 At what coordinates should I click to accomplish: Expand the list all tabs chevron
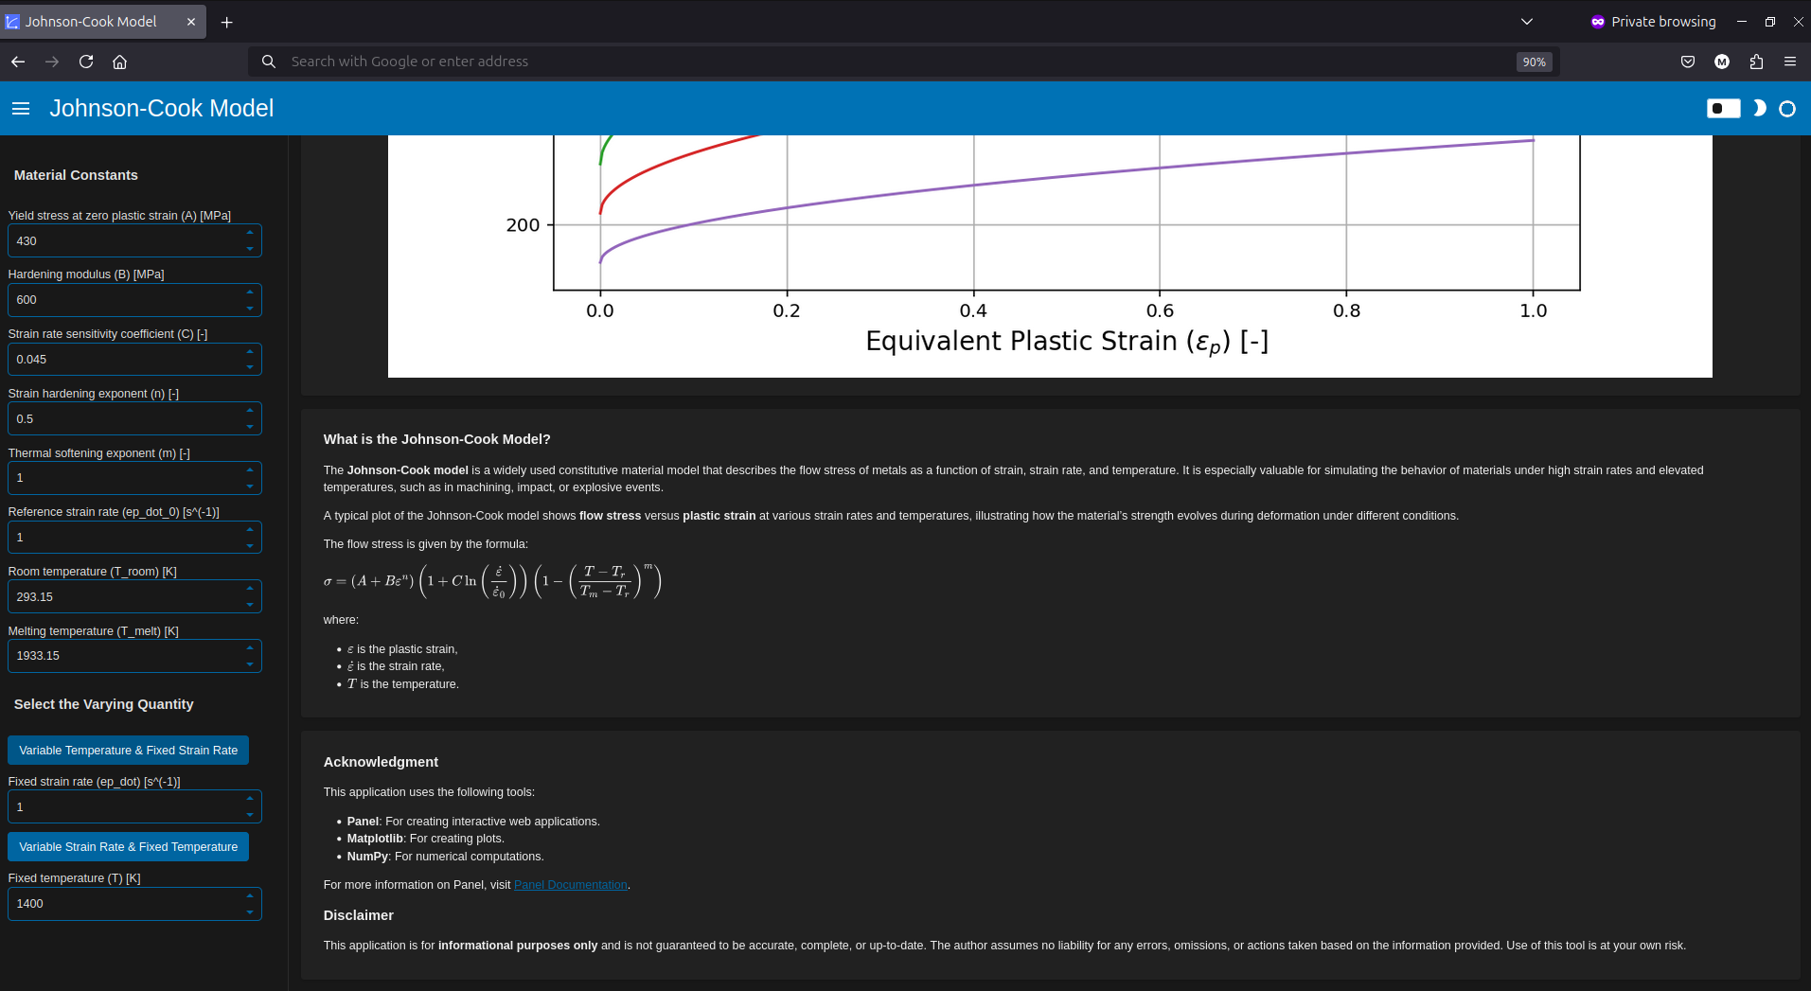click(x=1526, y=22)
